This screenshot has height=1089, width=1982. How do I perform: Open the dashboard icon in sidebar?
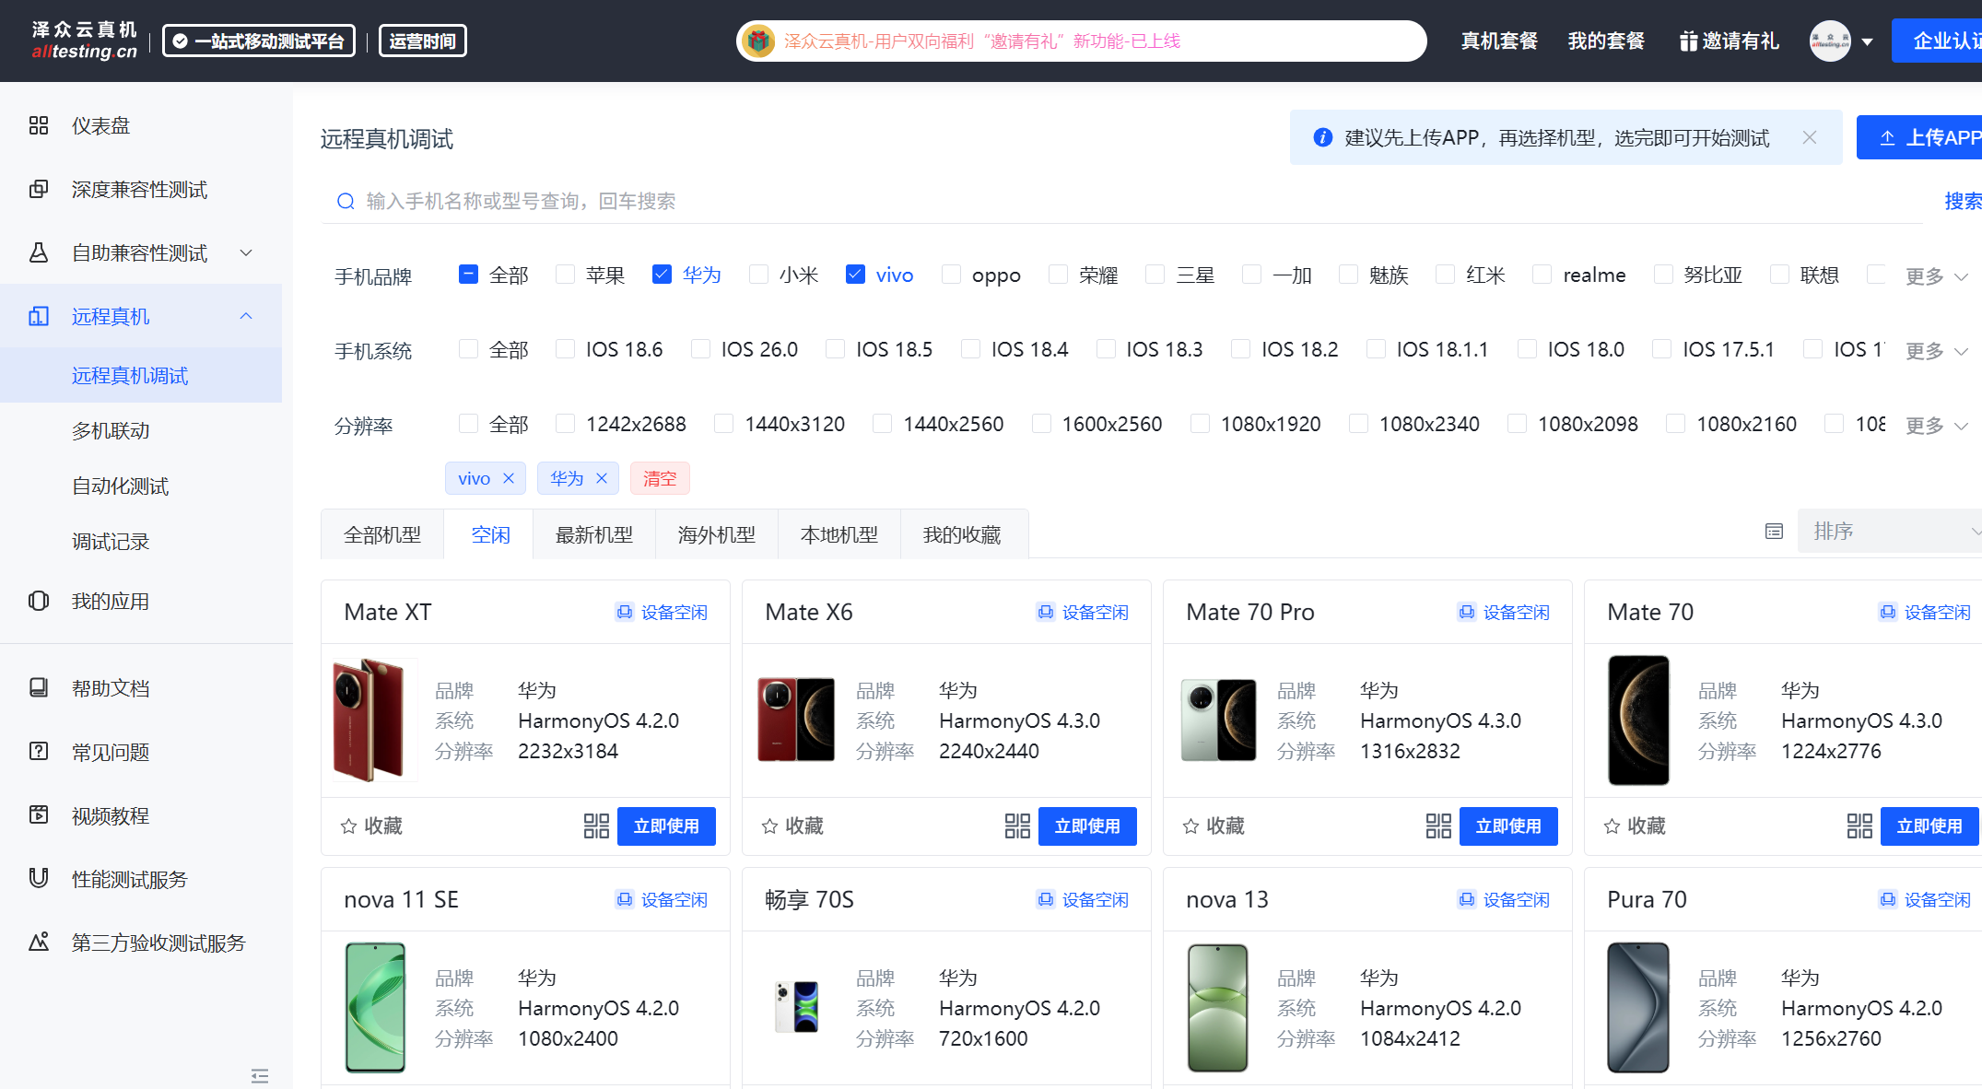click(39, 125)
